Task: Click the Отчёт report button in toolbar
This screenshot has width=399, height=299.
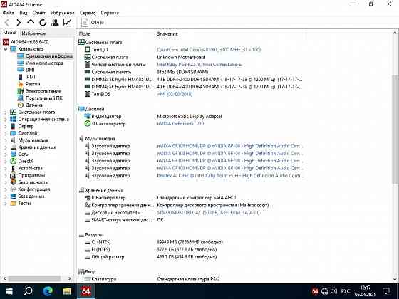Action: pos(93,23)
